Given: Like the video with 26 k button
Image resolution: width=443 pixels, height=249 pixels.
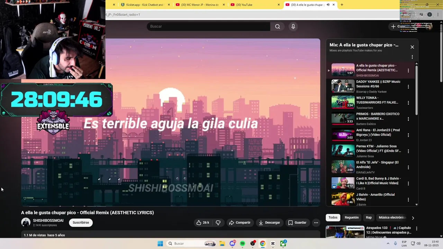Looking at the screenshot, I should tap(202, 223).
